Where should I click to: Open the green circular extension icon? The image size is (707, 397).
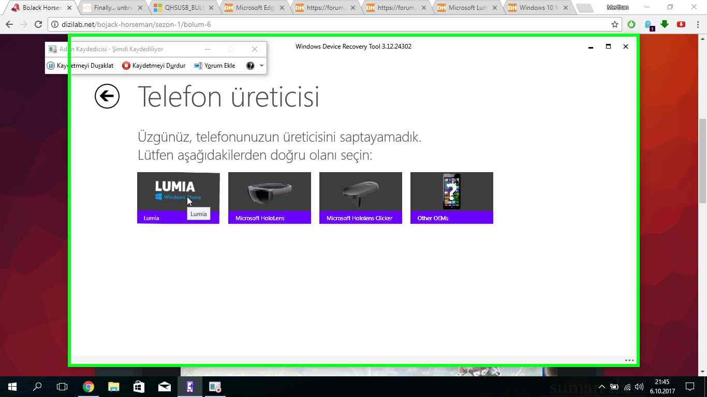pyautogui.click(x=631, y=24)
